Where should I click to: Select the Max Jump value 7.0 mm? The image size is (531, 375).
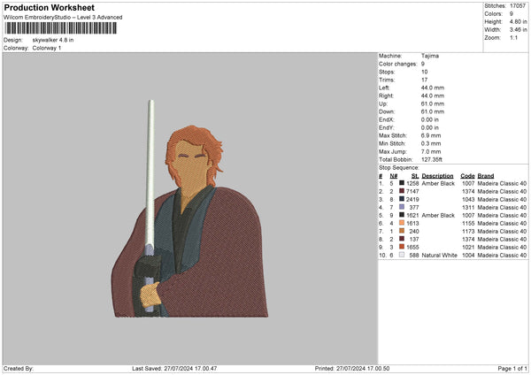click(x=431, y=151)
